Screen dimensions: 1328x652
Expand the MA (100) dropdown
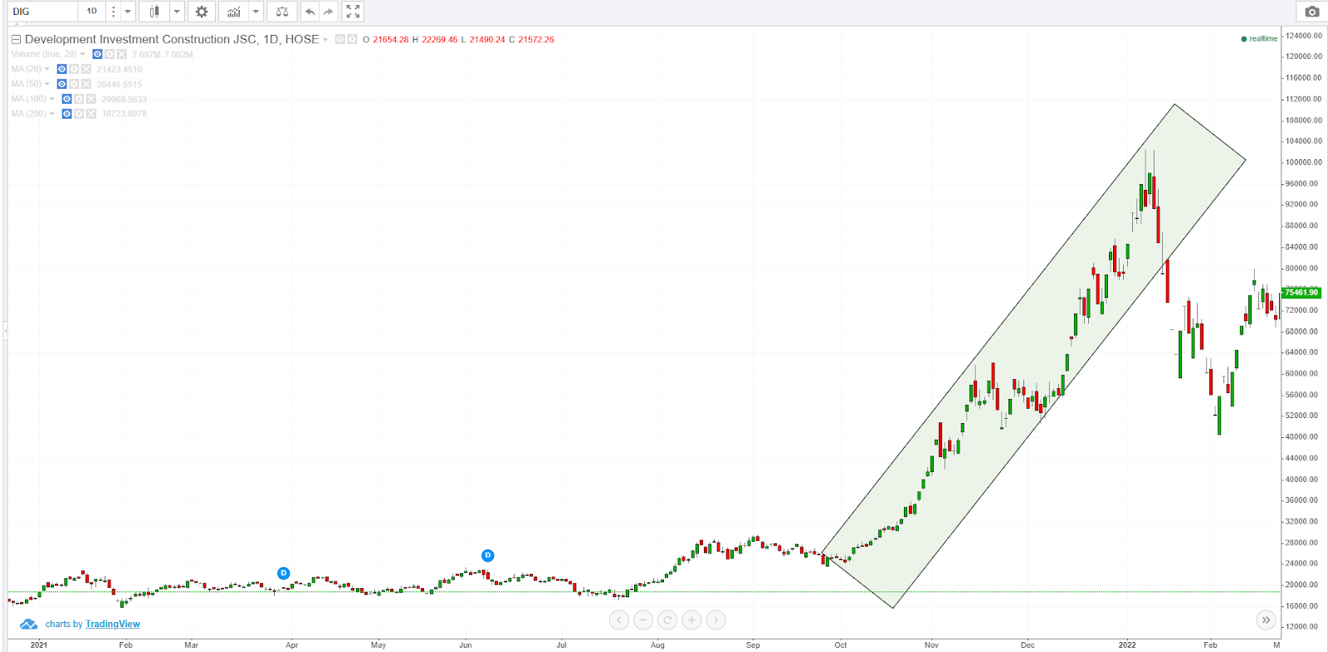point(51,100)
